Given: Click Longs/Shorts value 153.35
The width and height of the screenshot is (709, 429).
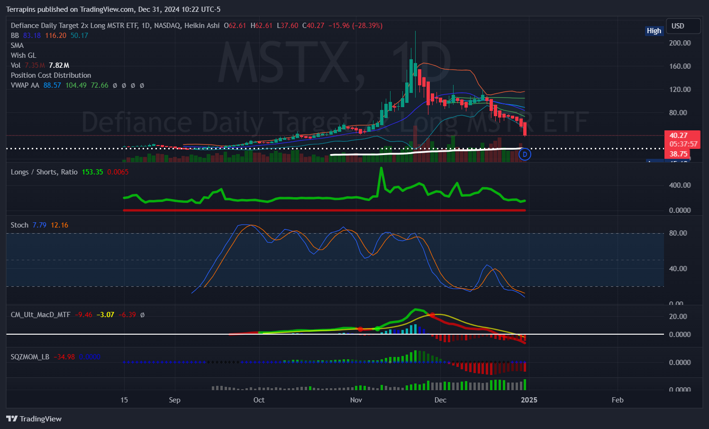Looking at the screenshot, I should [92, 172].
